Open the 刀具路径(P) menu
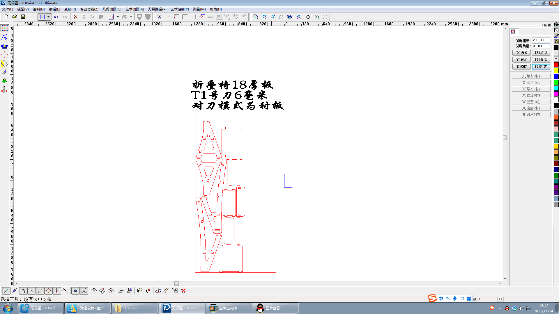This screenshot has height=314, width=559. [x=157, y=9]
